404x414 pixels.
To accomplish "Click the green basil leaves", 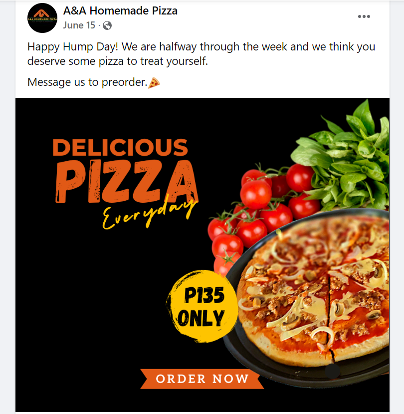I will 349,155.
